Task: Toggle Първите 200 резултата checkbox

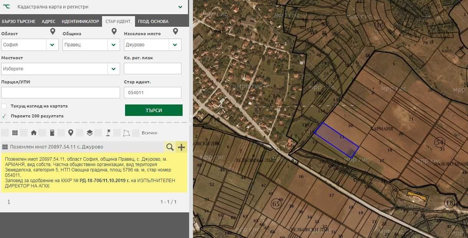Action: pos(4,116)
